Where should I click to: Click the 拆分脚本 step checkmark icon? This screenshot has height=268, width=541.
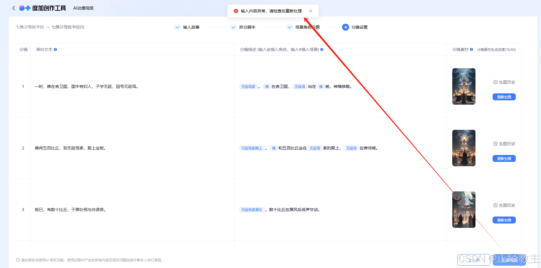click(x=233, y=27)
